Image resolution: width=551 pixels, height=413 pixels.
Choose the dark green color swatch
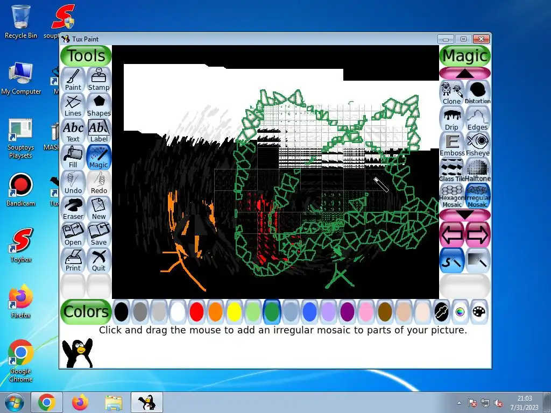point(272,312)
